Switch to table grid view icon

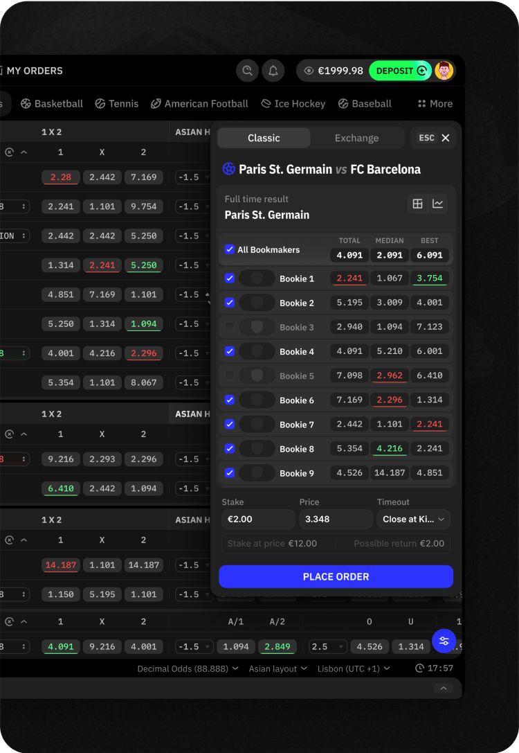click(x=417, y=204)
